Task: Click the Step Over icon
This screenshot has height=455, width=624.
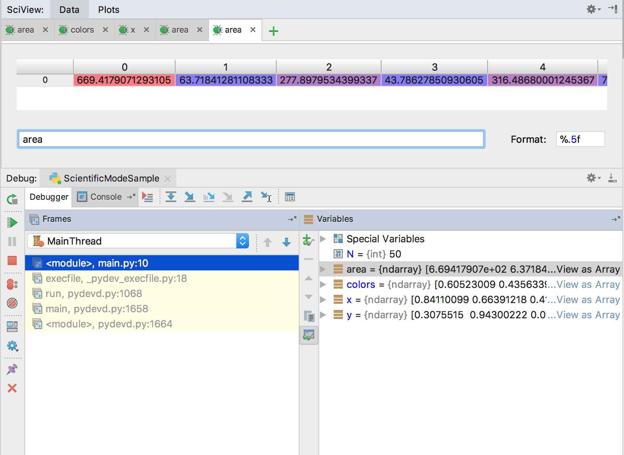Action: (x=171, y=197)
